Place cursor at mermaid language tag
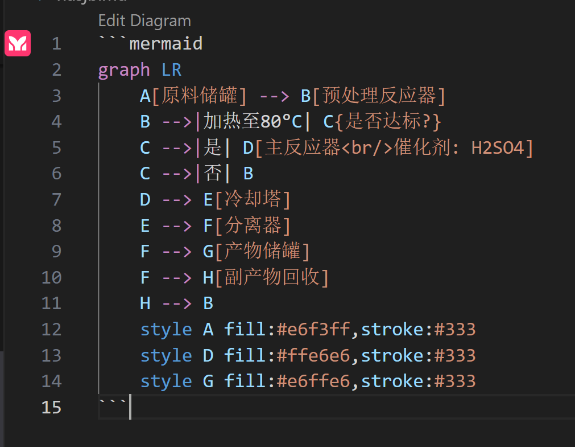Image resolution: width=575 pixels, height=447 pixels. 166,44
